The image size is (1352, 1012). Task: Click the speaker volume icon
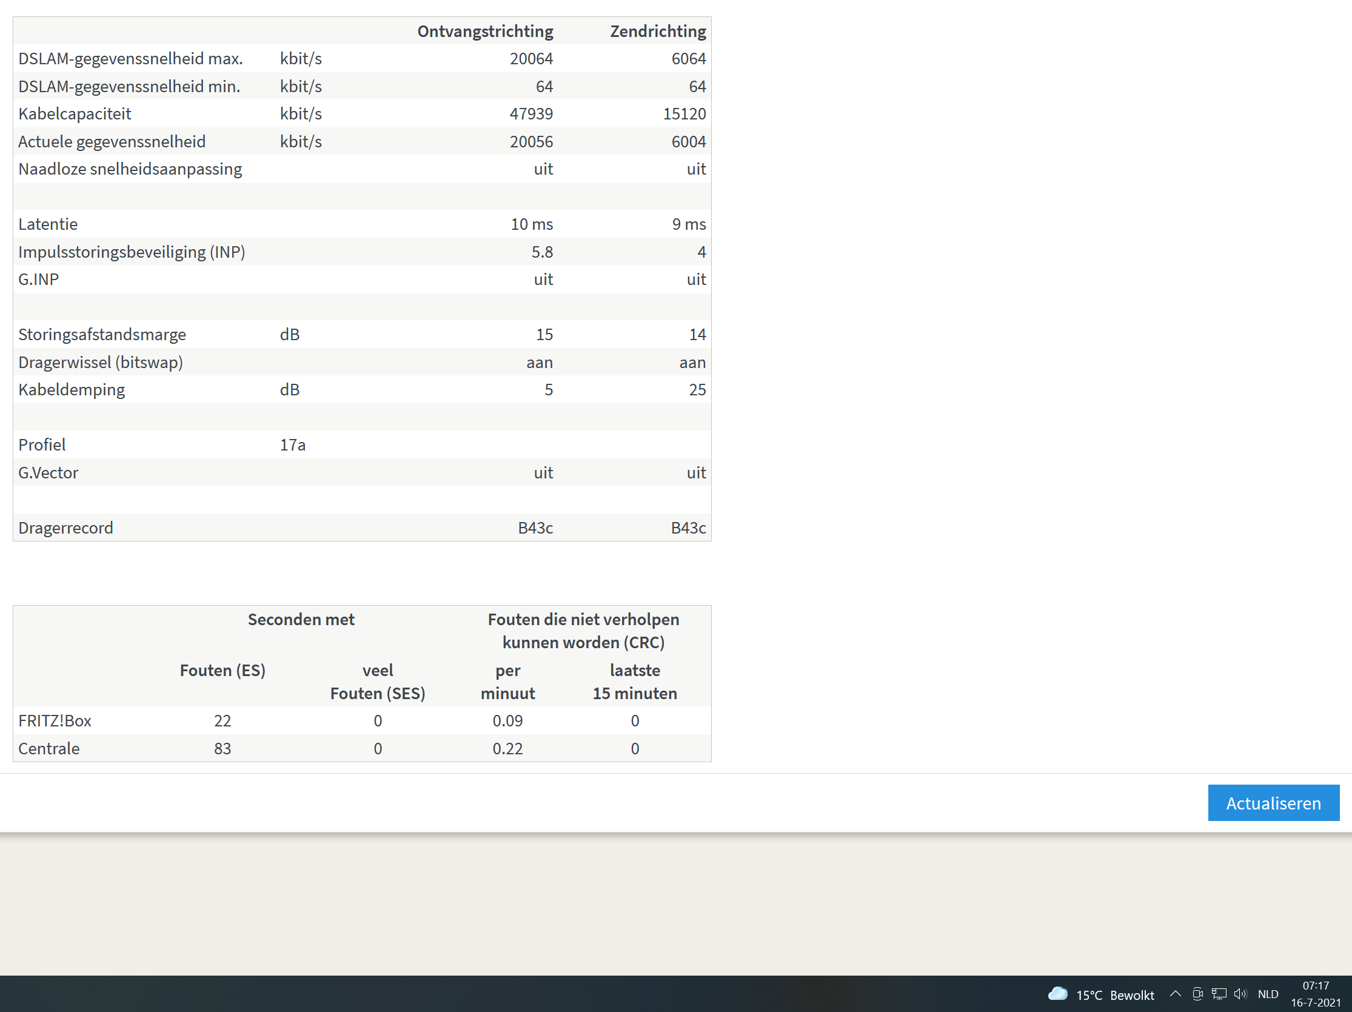(x=1240, y=994)
